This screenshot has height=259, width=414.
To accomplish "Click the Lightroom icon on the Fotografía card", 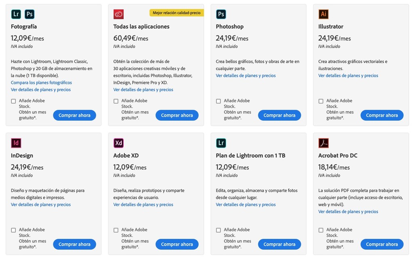I will click(x=16, y=14).
